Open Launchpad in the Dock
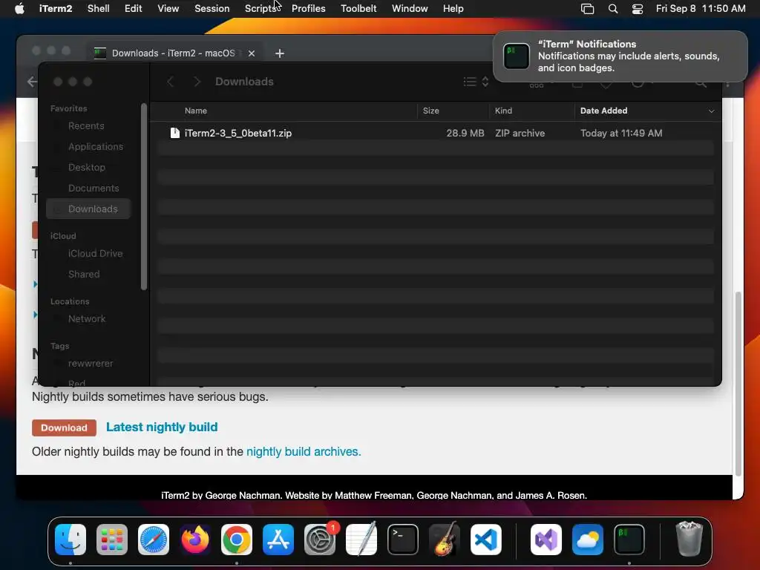 [x=112, y=540]
